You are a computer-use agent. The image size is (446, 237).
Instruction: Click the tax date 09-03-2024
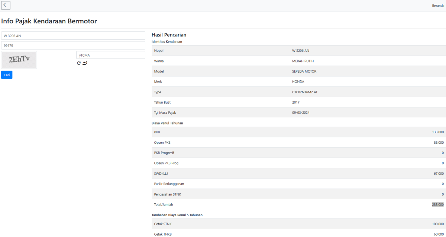click(301, 113)
